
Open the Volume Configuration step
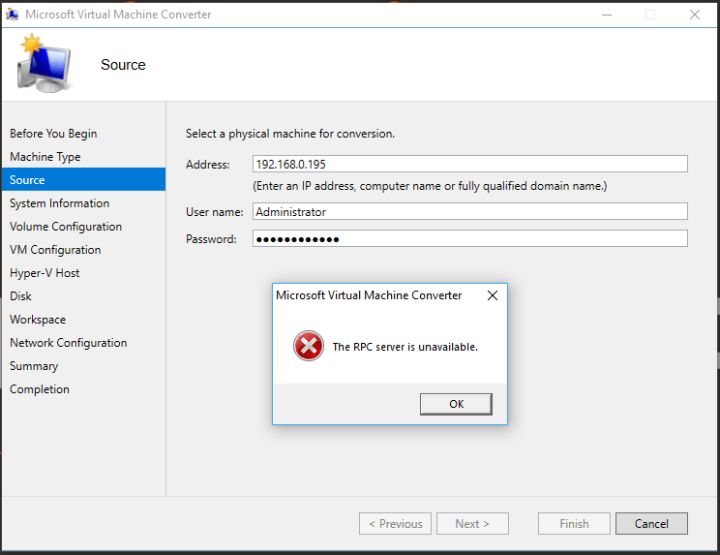pyautogui.click(x=66, y=227)
